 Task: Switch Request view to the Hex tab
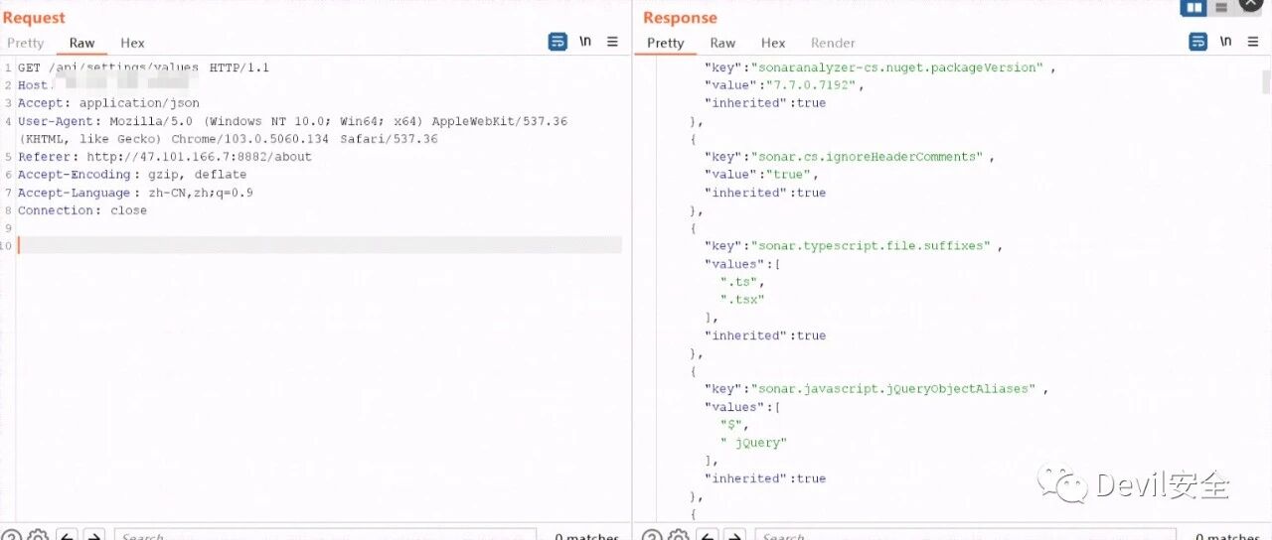[x=132, y=43]
